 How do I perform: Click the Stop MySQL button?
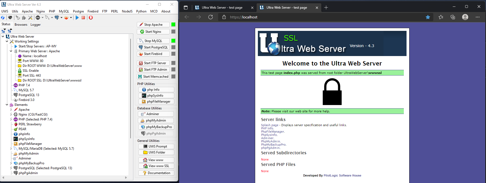(153, 41)
